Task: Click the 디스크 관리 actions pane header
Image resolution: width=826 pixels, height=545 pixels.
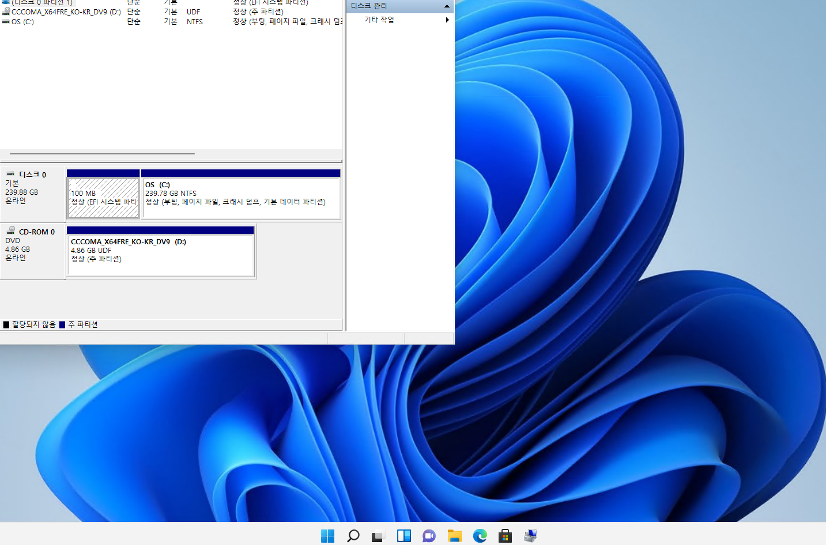Action: (400, 6)
